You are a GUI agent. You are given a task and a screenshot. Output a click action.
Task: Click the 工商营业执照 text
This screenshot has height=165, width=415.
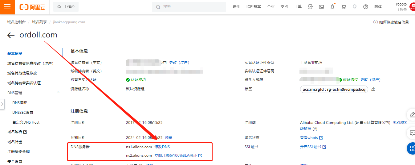point(311,62)
